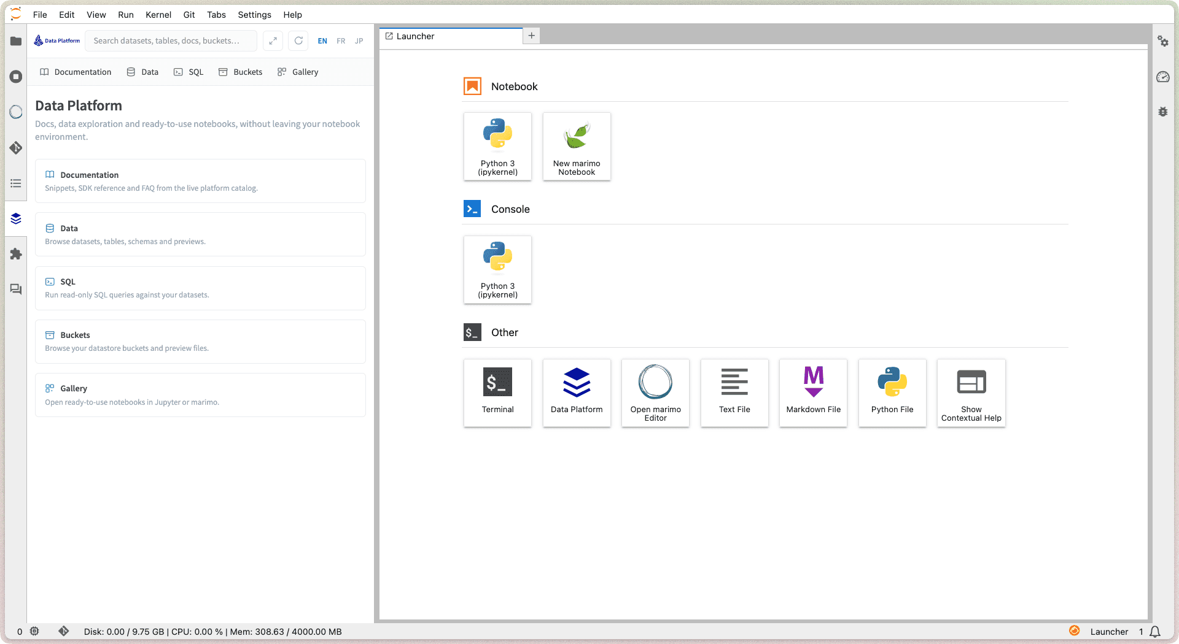
Task: Open the Help menu
Action: tap(293, 15)
